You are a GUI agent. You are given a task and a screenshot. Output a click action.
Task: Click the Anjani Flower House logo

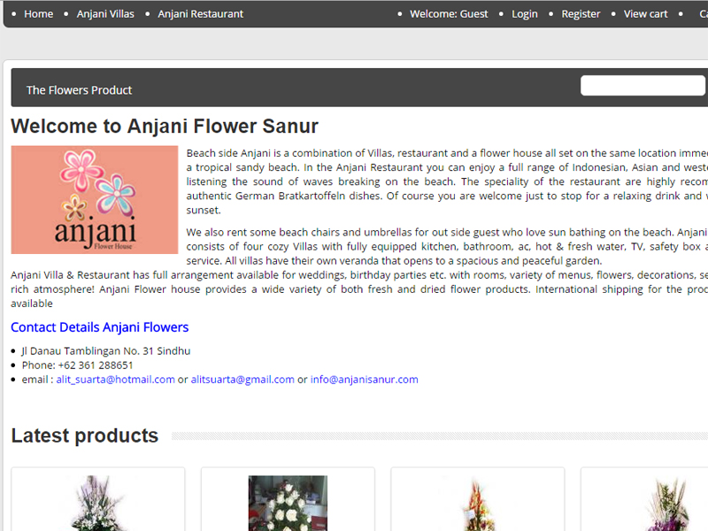pyautogui.click(x=95, y=200)
